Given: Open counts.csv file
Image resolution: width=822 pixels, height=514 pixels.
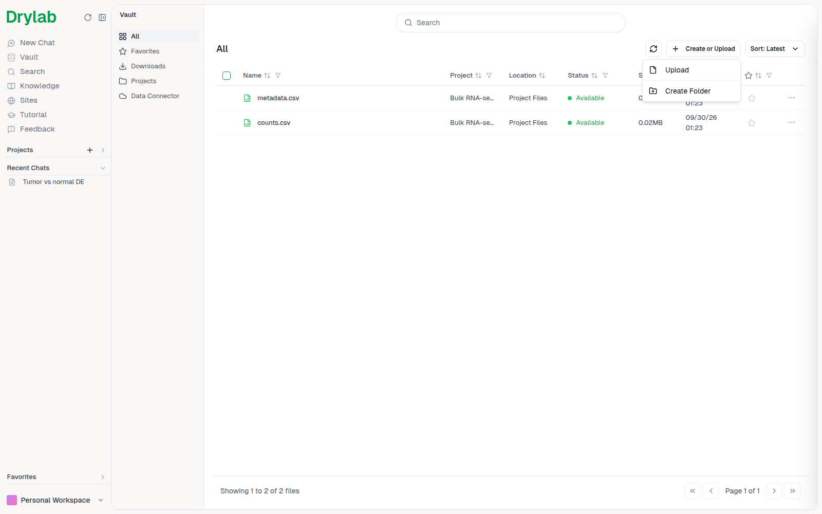Looking at the screenshot, I should pyautogui.click(x=274, y=123).
